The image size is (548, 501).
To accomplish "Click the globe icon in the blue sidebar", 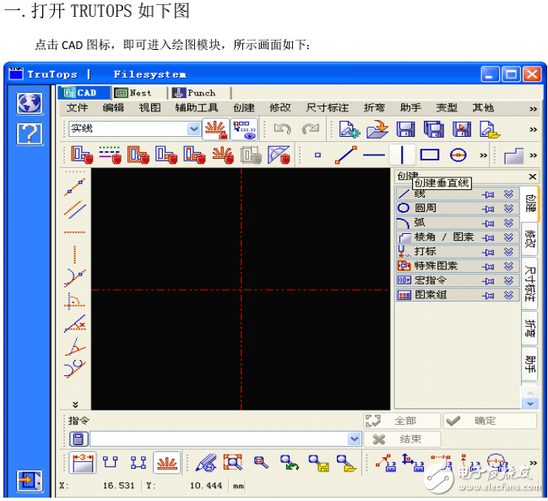I will pos(30,103).
